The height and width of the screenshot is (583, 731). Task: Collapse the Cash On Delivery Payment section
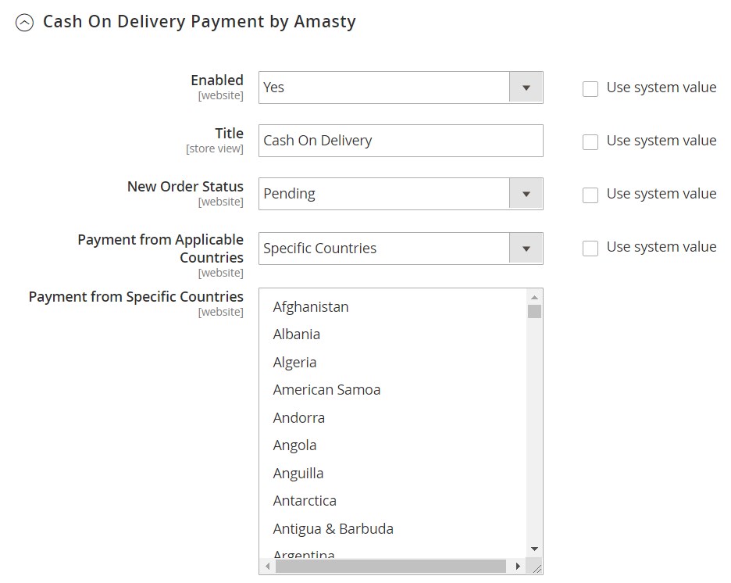[25, 23]
